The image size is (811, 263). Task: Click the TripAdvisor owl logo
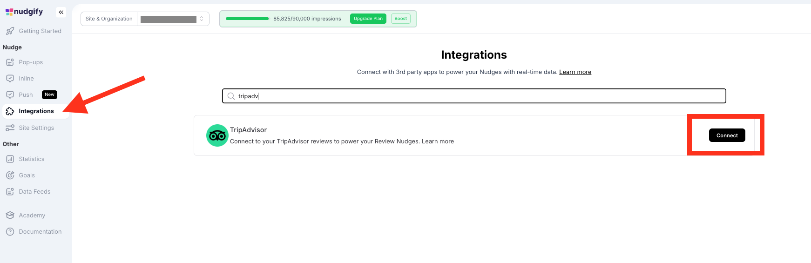[217, 135]
